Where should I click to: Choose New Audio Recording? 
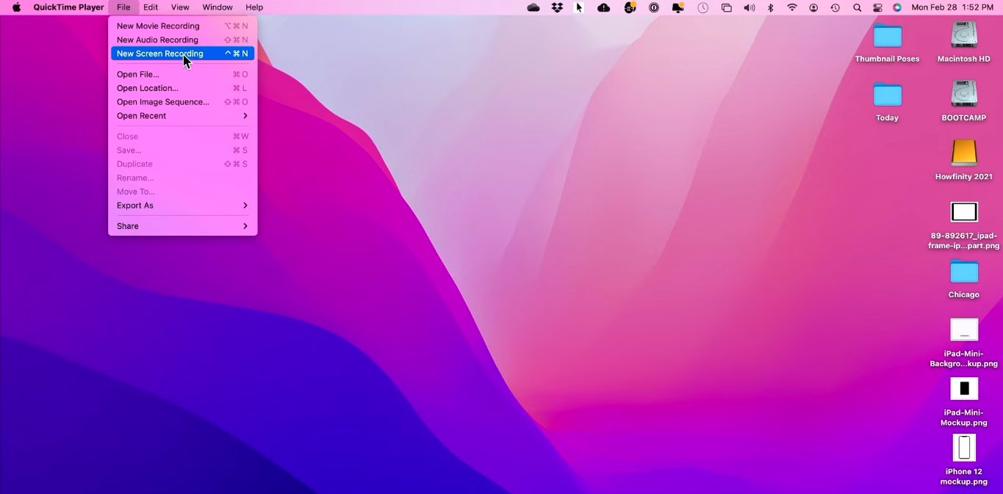[x=182, y=40]
